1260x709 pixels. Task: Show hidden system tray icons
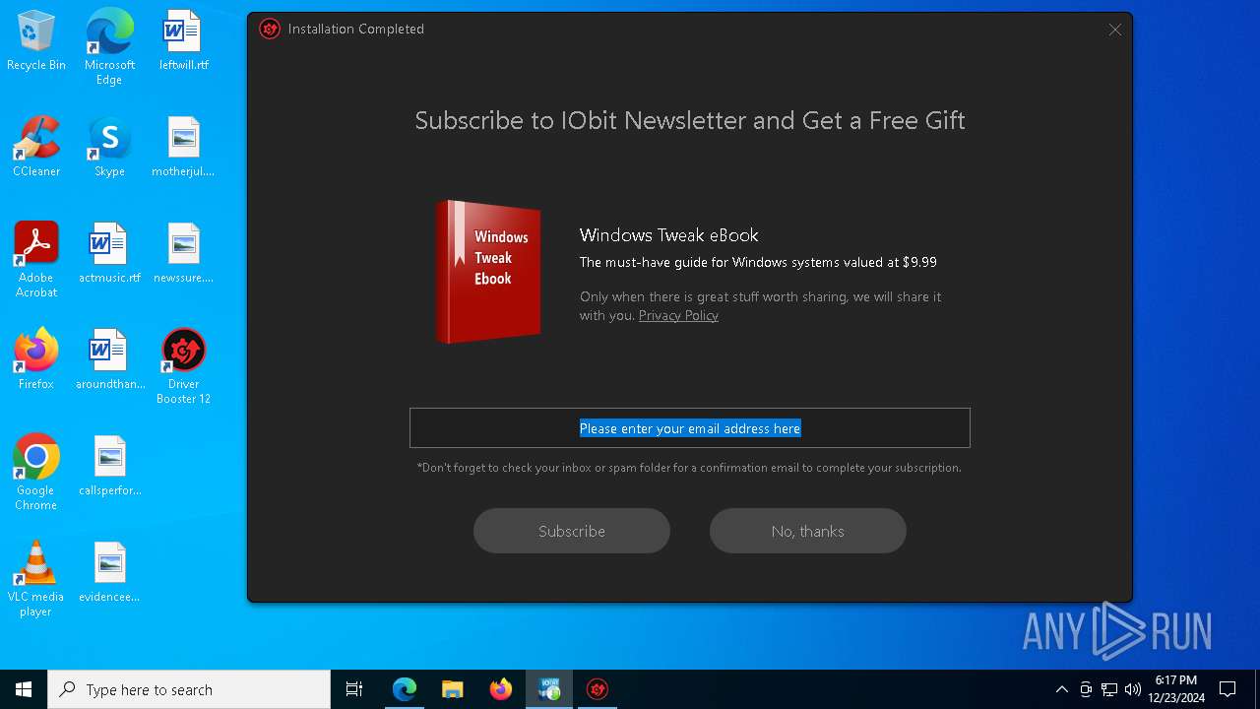[1062, 689]
